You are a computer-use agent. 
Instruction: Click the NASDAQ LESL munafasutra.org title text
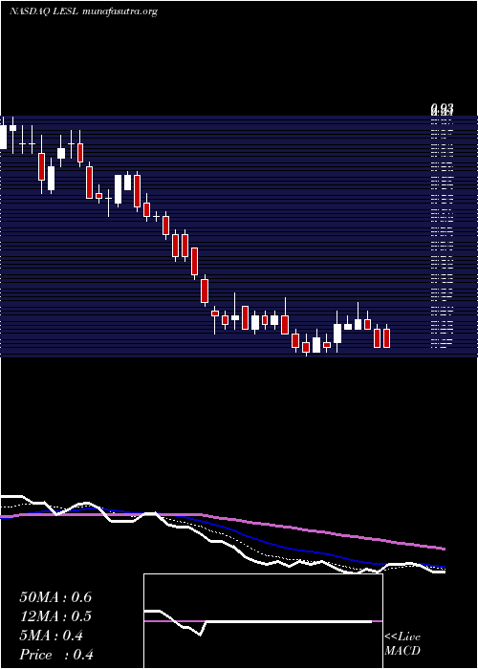pos(83,11)
